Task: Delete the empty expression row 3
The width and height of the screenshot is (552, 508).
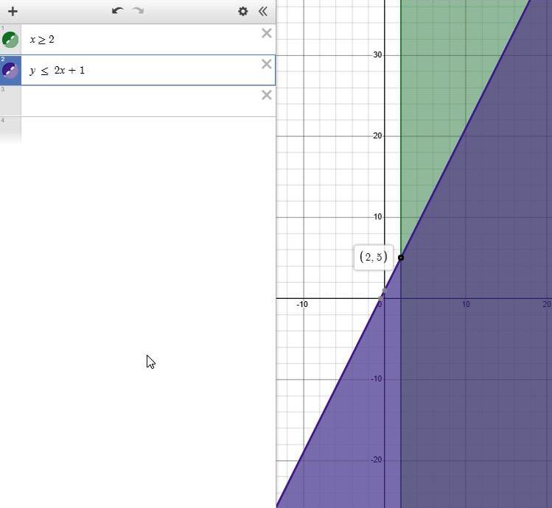Action: pyautogui.click(x=267, y=95)
